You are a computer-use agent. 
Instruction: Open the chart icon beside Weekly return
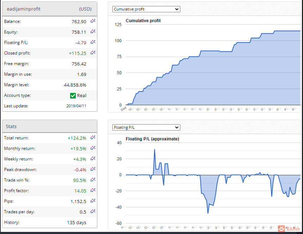[93, 158]
